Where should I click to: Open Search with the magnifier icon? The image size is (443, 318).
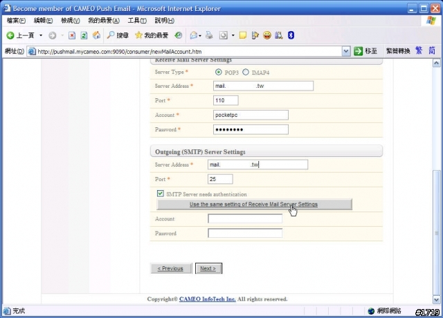point(111,35)
